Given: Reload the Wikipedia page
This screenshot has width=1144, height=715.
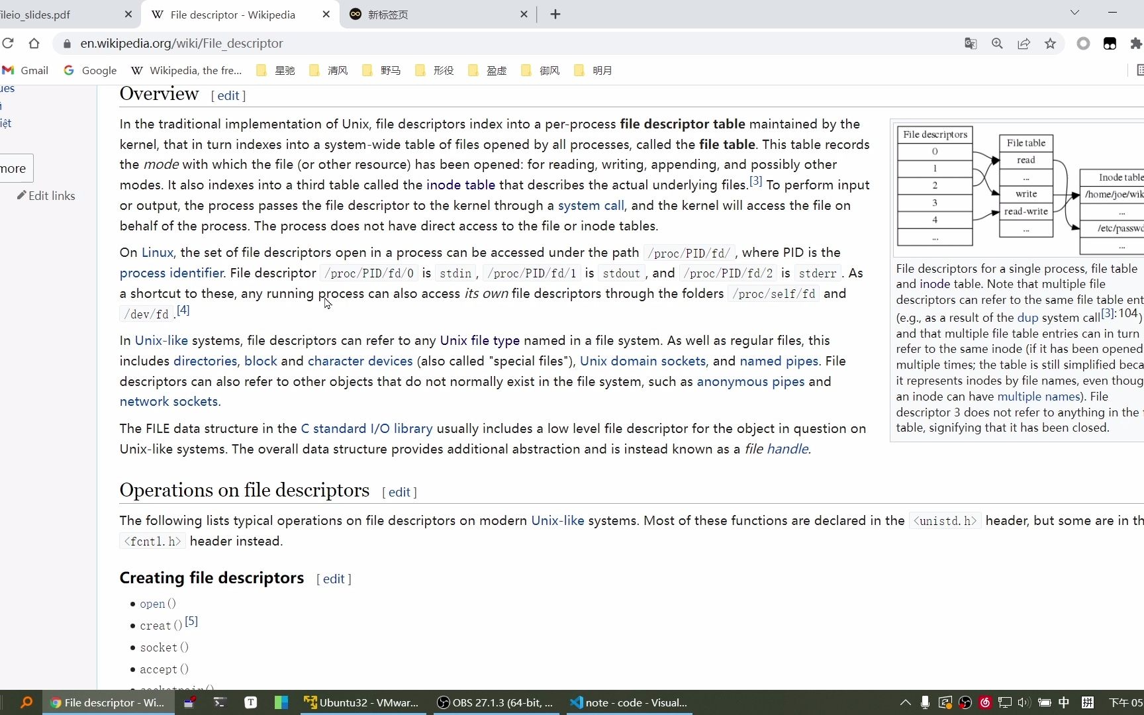Looking at the screenshot, I should click(x=8, y=44).
